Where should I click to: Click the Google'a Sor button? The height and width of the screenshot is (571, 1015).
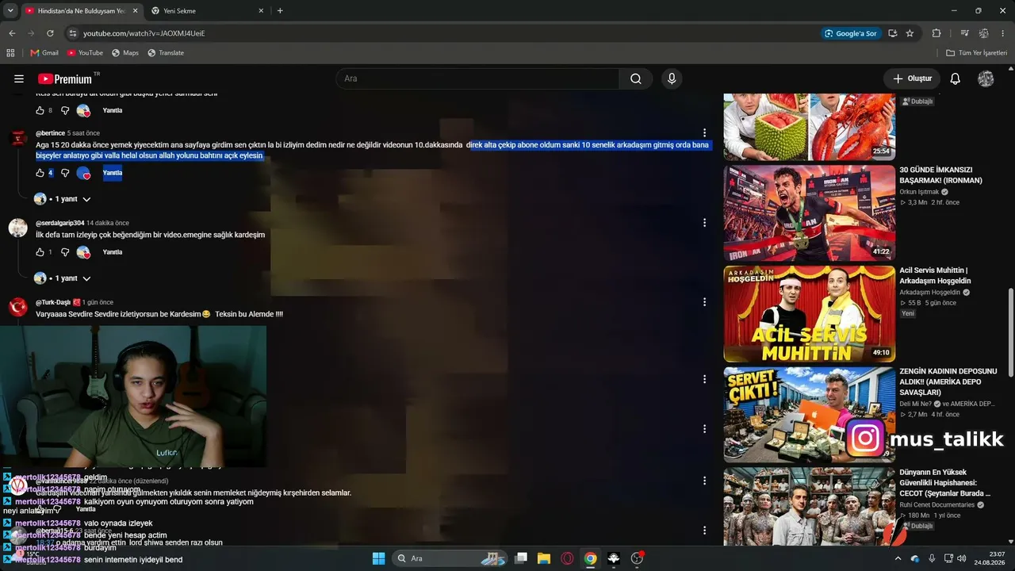[x=852, y=33]
